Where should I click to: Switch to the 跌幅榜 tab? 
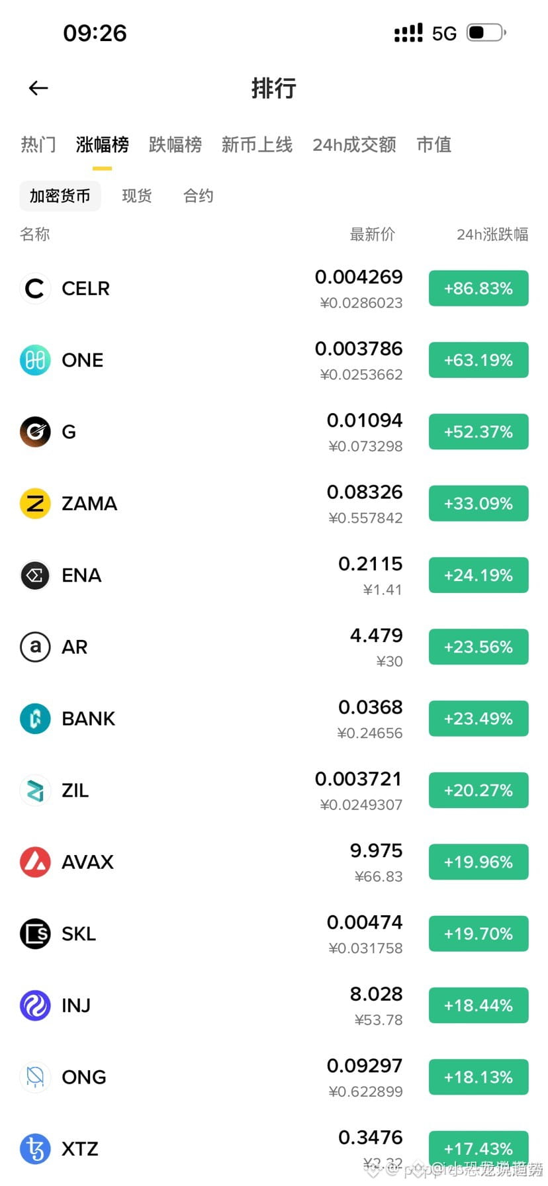[x=175, y=144]
